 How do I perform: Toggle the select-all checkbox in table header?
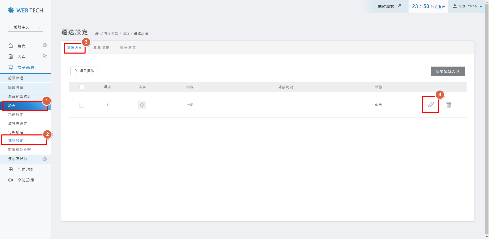tap(82, 87)
